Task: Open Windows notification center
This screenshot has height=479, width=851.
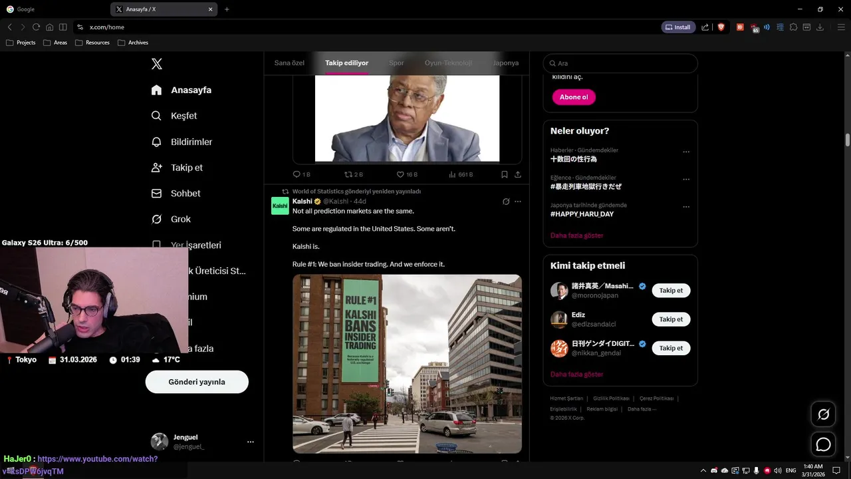Action: 836,470
